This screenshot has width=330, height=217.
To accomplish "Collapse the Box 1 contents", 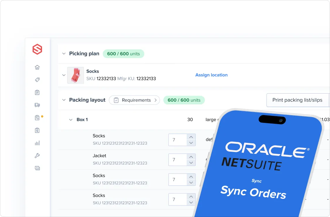I will [x=70, y=120].
